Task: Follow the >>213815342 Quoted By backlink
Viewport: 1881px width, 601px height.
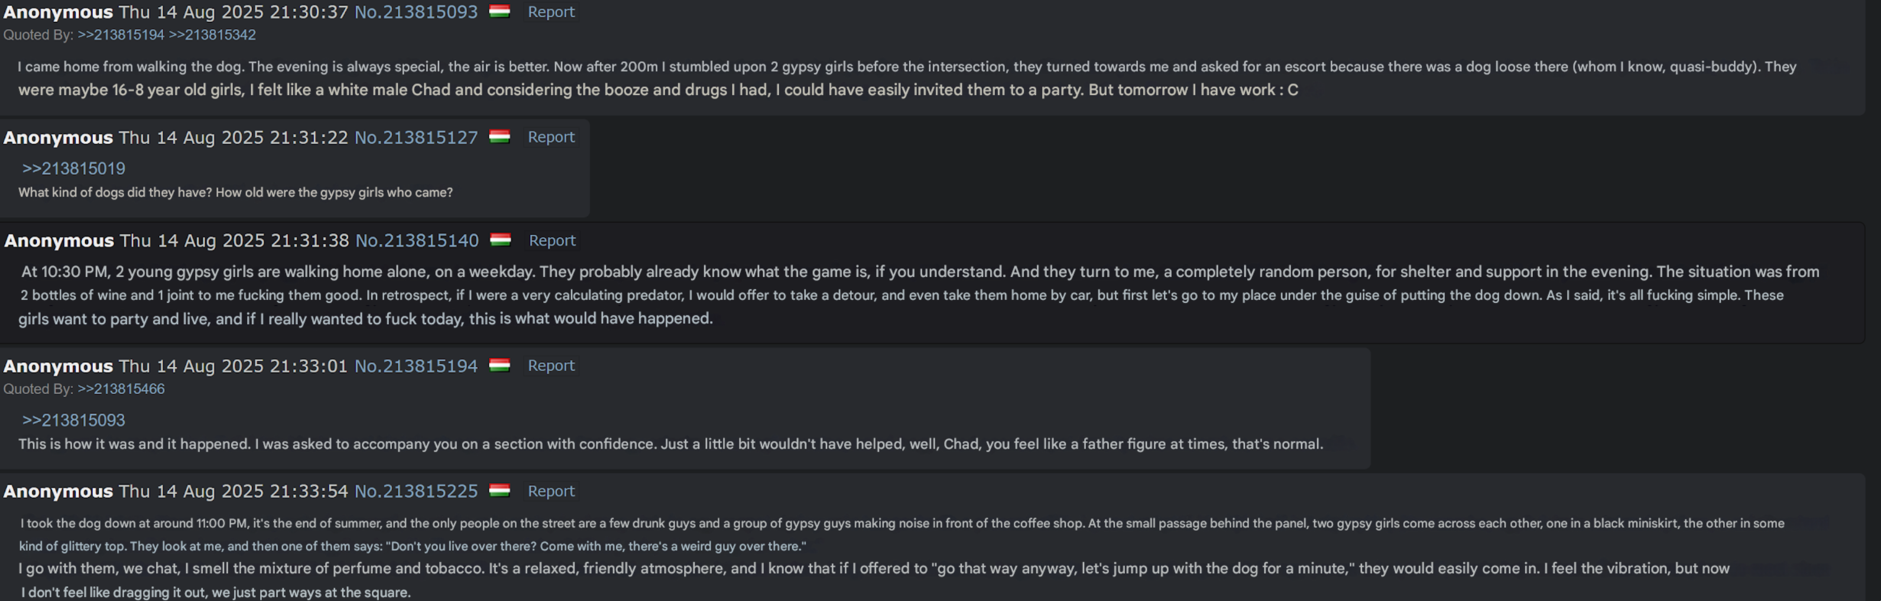Action: click(x=212, y=34)
